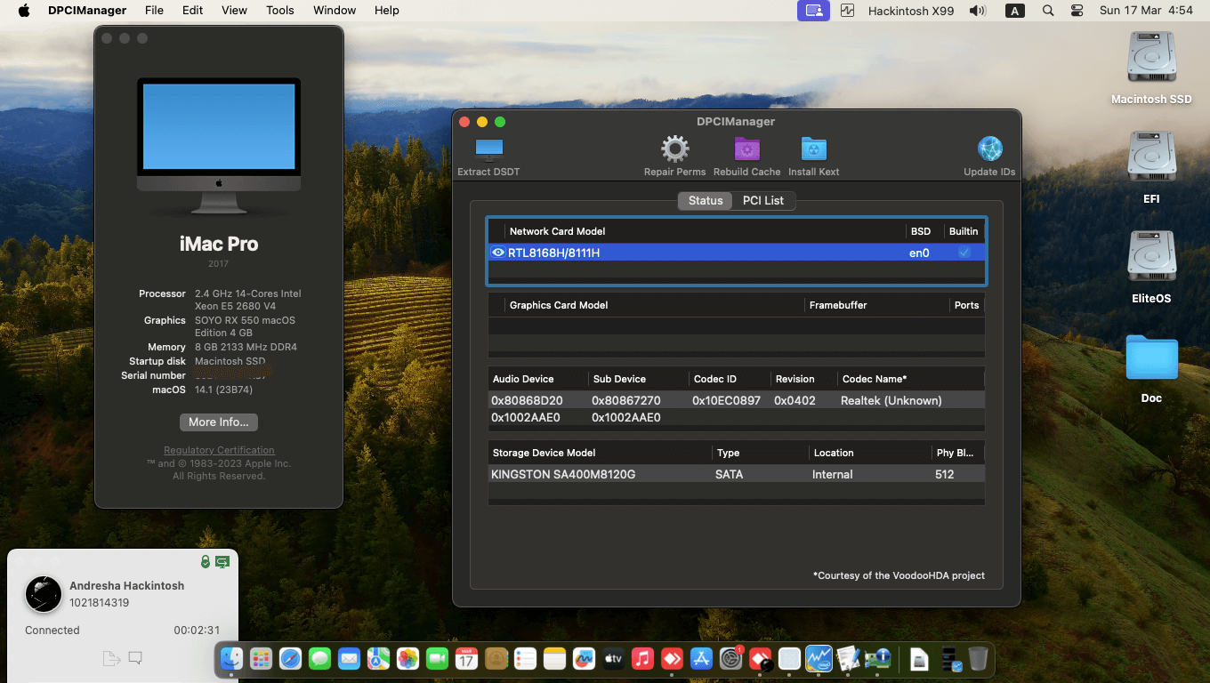Open the screen sharing indicator in menu bar
The width and height of the screenshot is (1210, 683).
pos(812,10)
